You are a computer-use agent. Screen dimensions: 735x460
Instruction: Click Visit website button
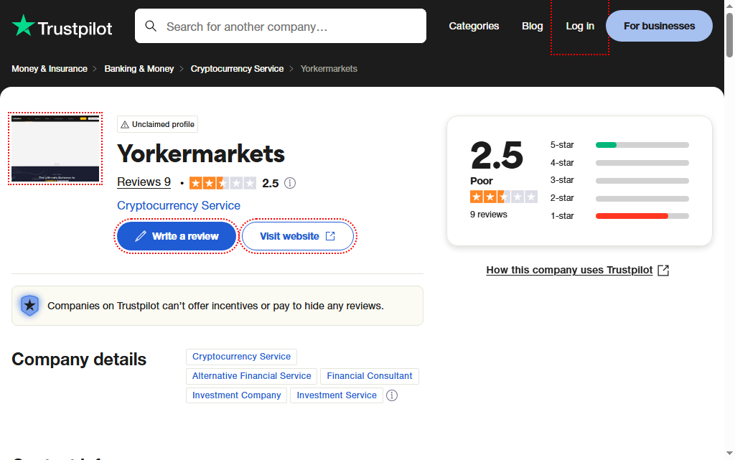[x=298, y=236]
